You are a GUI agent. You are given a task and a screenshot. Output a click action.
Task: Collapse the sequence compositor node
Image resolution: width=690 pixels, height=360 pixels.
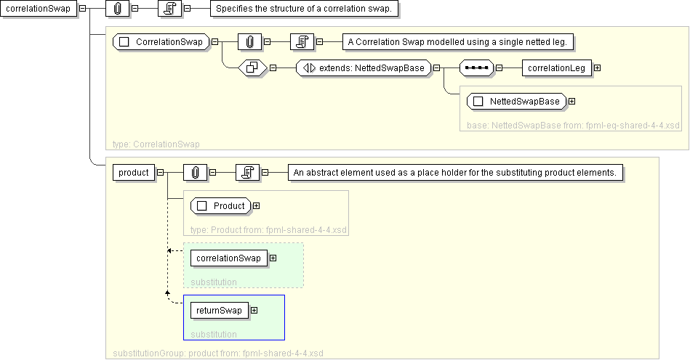[499, 68]
